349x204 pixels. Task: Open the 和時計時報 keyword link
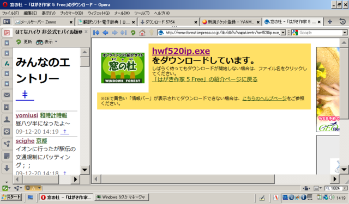53,115
